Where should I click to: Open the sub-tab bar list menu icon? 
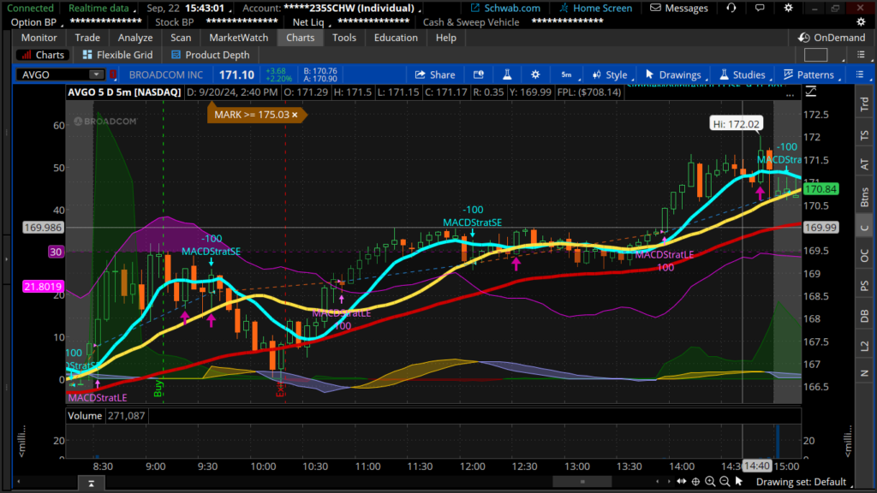(861, 55)
